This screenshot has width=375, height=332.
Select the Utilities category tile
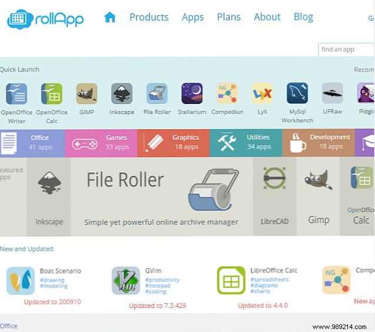coord(246,143)
